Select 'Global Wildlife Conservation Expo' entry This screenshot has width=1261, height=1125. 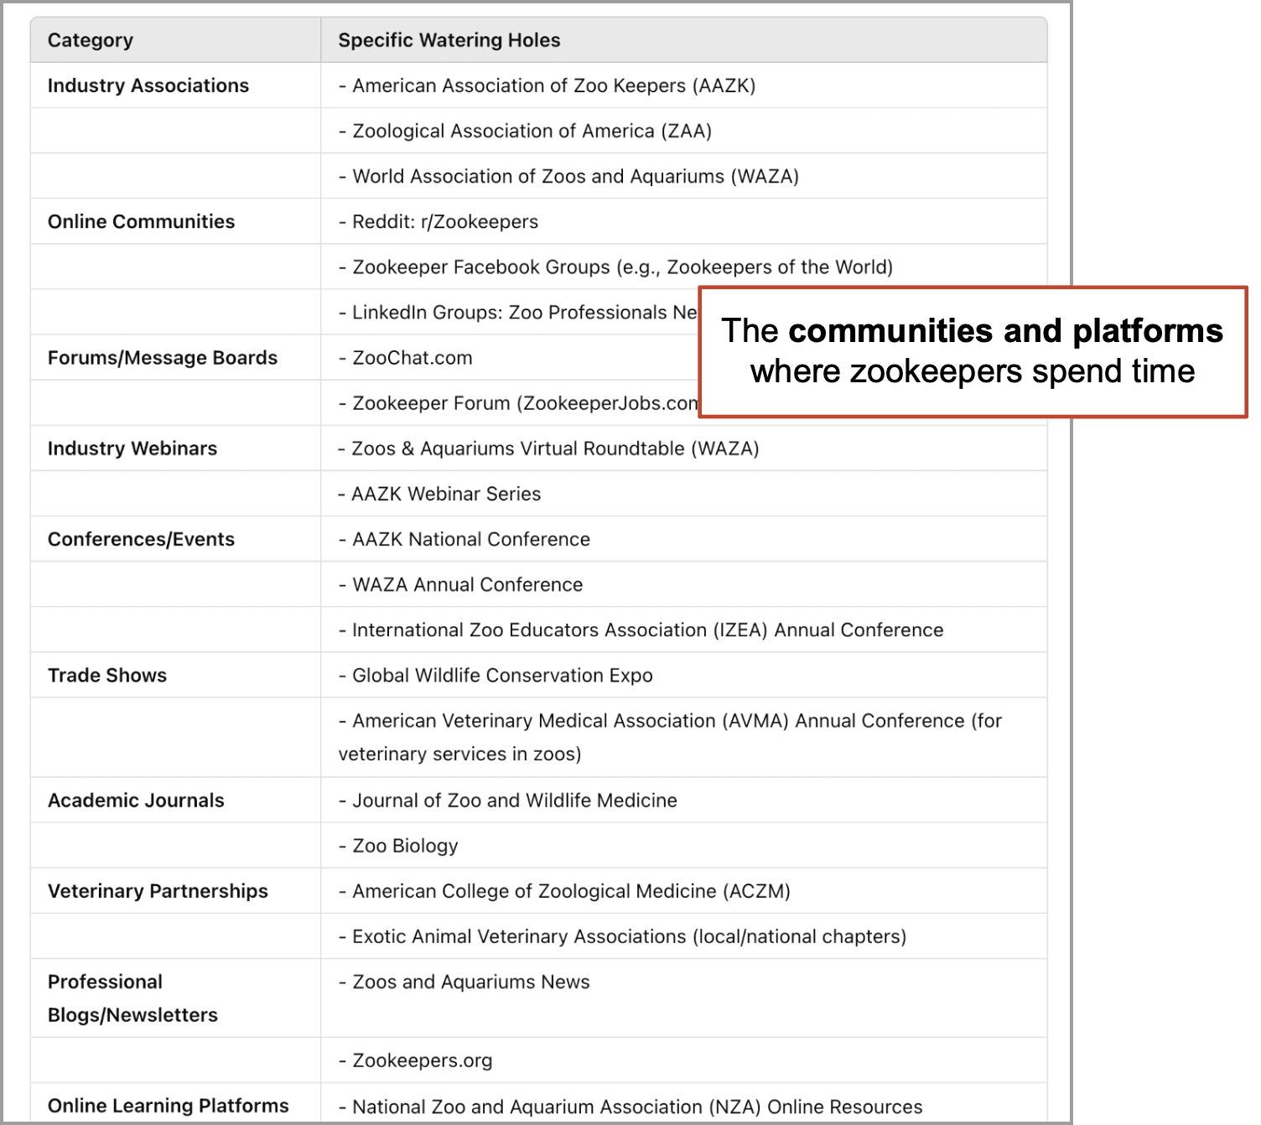point(496,675)
